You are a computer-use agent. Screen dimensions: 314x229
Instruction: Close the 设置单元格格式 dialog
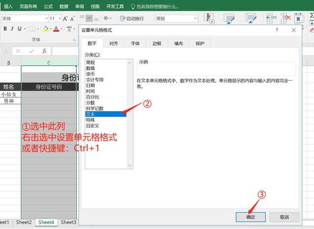click(293, 30)
